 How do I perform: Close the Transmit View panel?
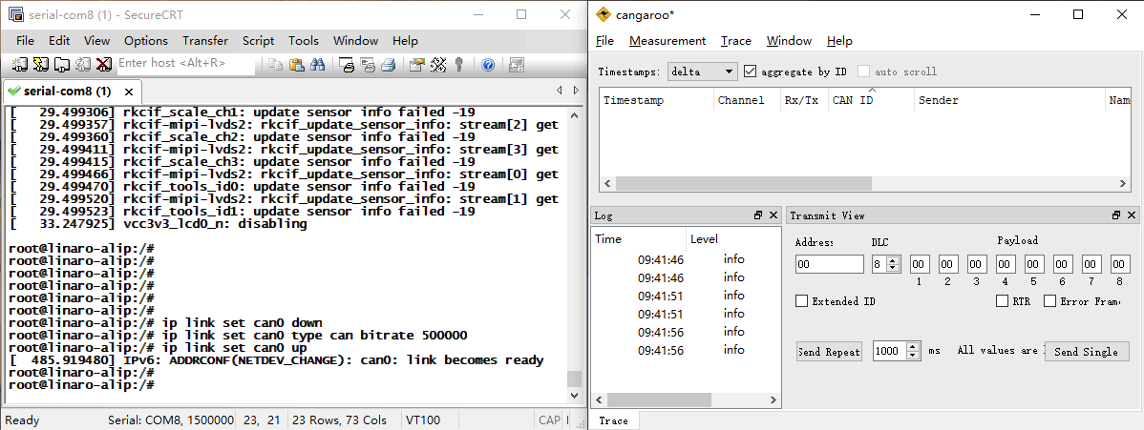1131,215
